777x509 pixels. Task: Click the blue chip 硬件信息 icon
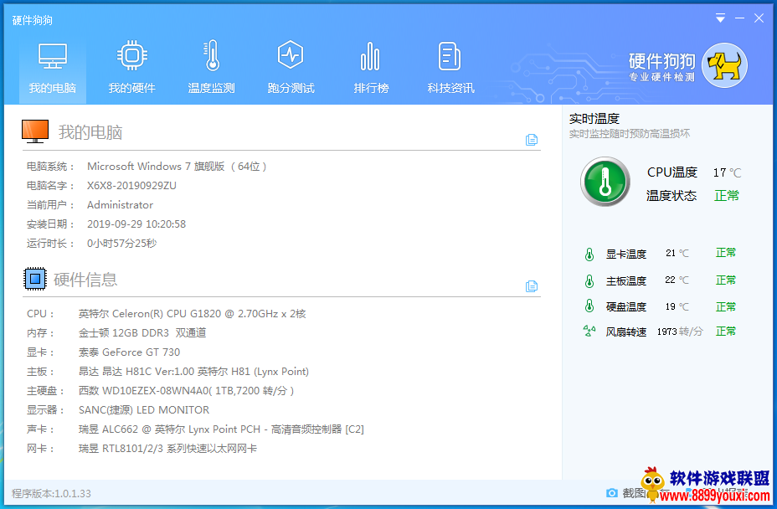(35, 279)
